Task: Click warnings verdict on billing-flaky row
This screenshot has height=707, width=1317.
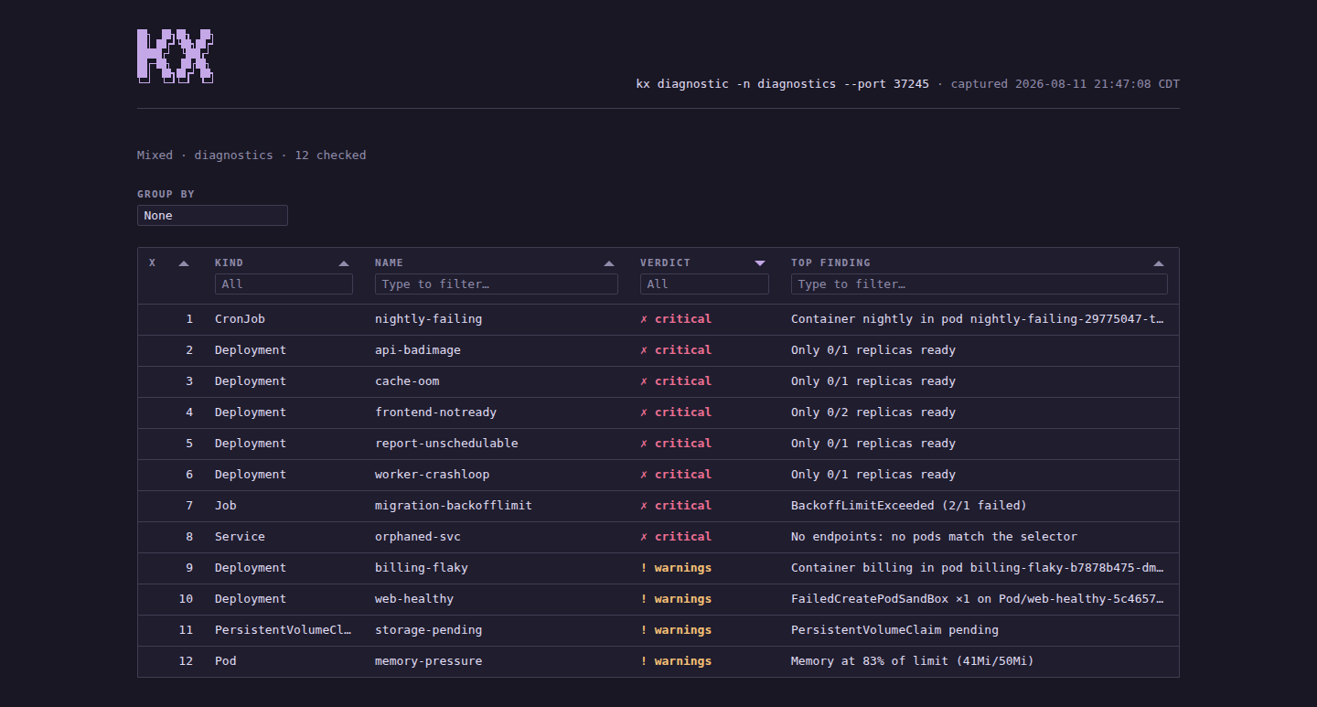Action: (676, 568)
